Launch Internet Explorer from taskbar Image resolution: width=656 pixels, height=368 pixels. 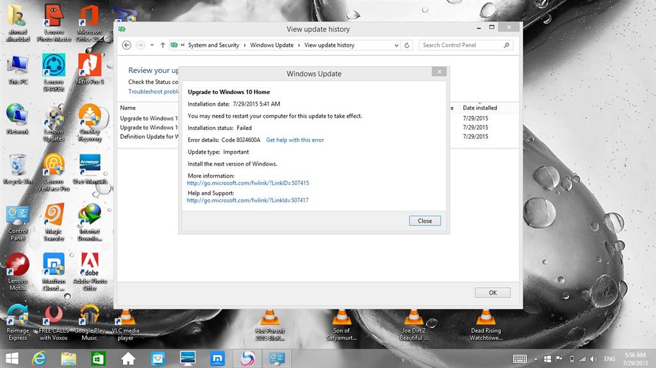tap(39, 358)
